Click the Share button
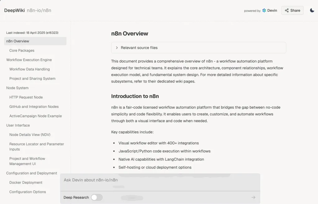 point(292,11)
